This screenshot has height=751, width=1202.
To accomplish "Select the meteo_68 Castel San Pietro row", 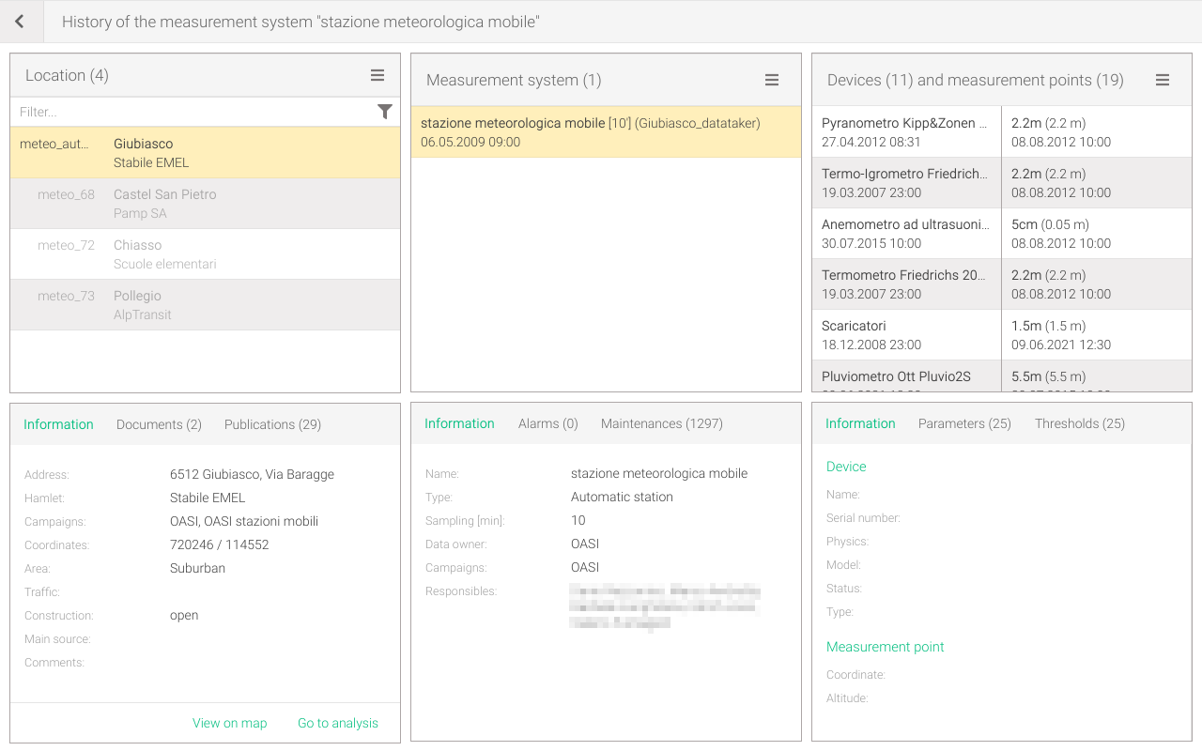I will tap(205, 204).
